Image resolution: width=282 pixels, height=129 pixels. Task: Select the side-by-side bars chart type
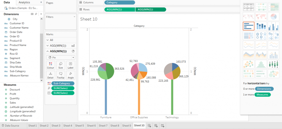click(x=273, y=26)
